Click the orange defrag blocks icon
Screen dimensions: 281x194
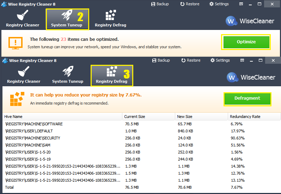[17, 99]
